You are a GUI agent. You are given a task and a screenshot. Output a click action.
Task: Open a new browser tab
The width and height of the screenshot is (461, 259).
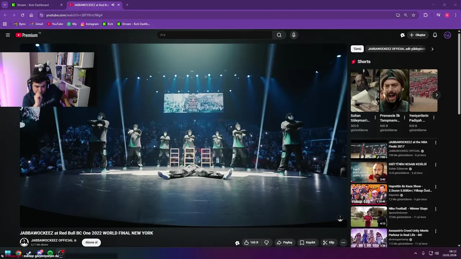point(127,5)
